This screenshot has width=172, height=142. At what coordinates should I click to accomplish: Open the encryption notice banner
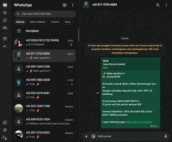125,49
